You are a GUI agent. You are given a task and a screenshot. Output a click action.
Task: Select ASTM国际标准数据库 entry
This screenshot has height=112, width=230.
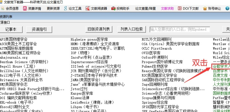tap(17, 48)
